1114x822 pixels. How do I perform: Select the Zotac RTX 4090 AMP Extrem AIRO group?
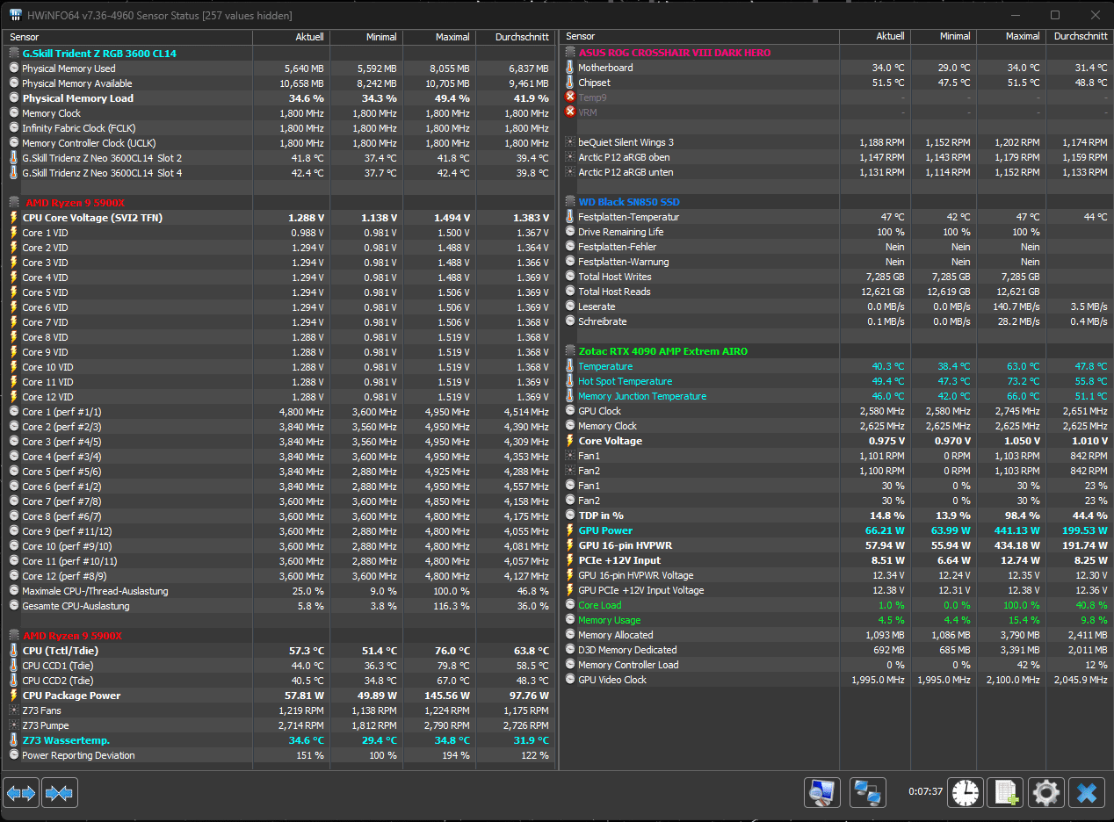click(x=836, y=351)
